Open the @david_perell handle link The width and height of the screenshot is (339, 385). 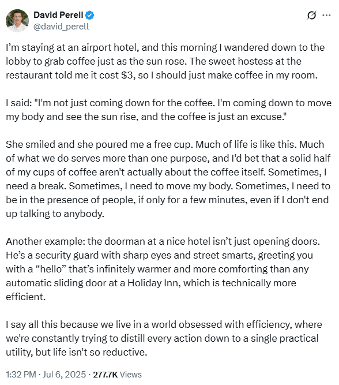tap(61, 27)
